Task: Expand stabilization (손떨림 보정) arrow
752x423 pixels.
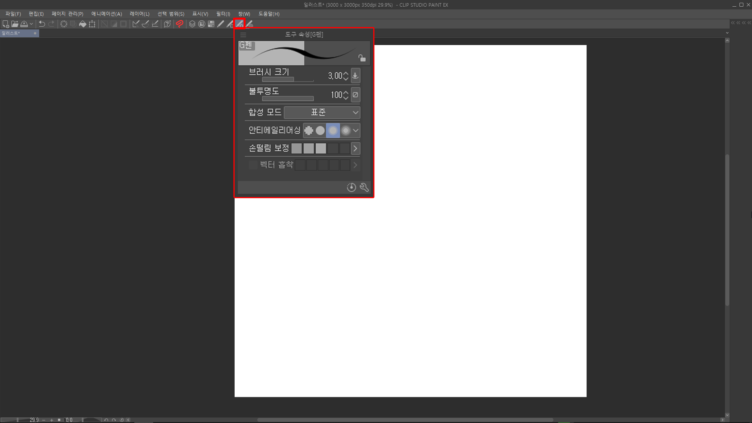Action: pyautogui.click(x=355, y=148)
